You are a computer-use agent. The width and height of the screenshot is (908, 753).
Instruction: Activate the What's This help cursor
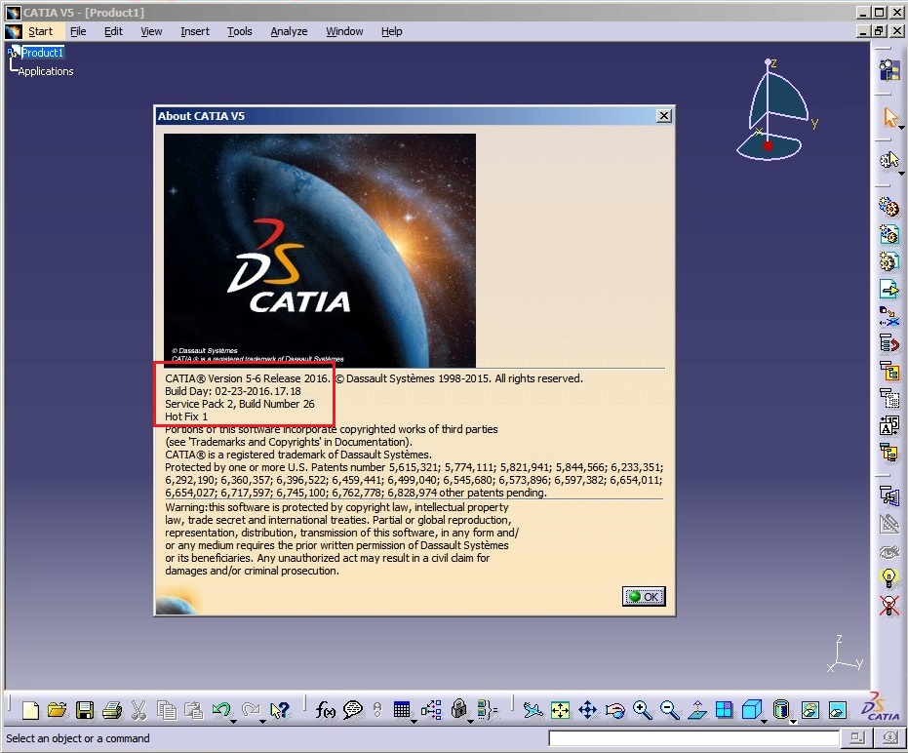click(x=280, y=710)
